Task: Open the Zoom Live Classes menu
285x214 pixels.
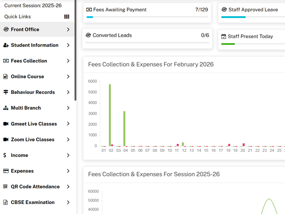Action: (37, 140)
